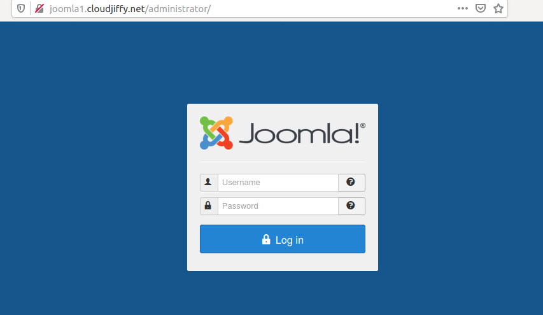Click the white padlock inside Log in button
Viewport: 543px width, 315px height.
[x=266, y=239]
